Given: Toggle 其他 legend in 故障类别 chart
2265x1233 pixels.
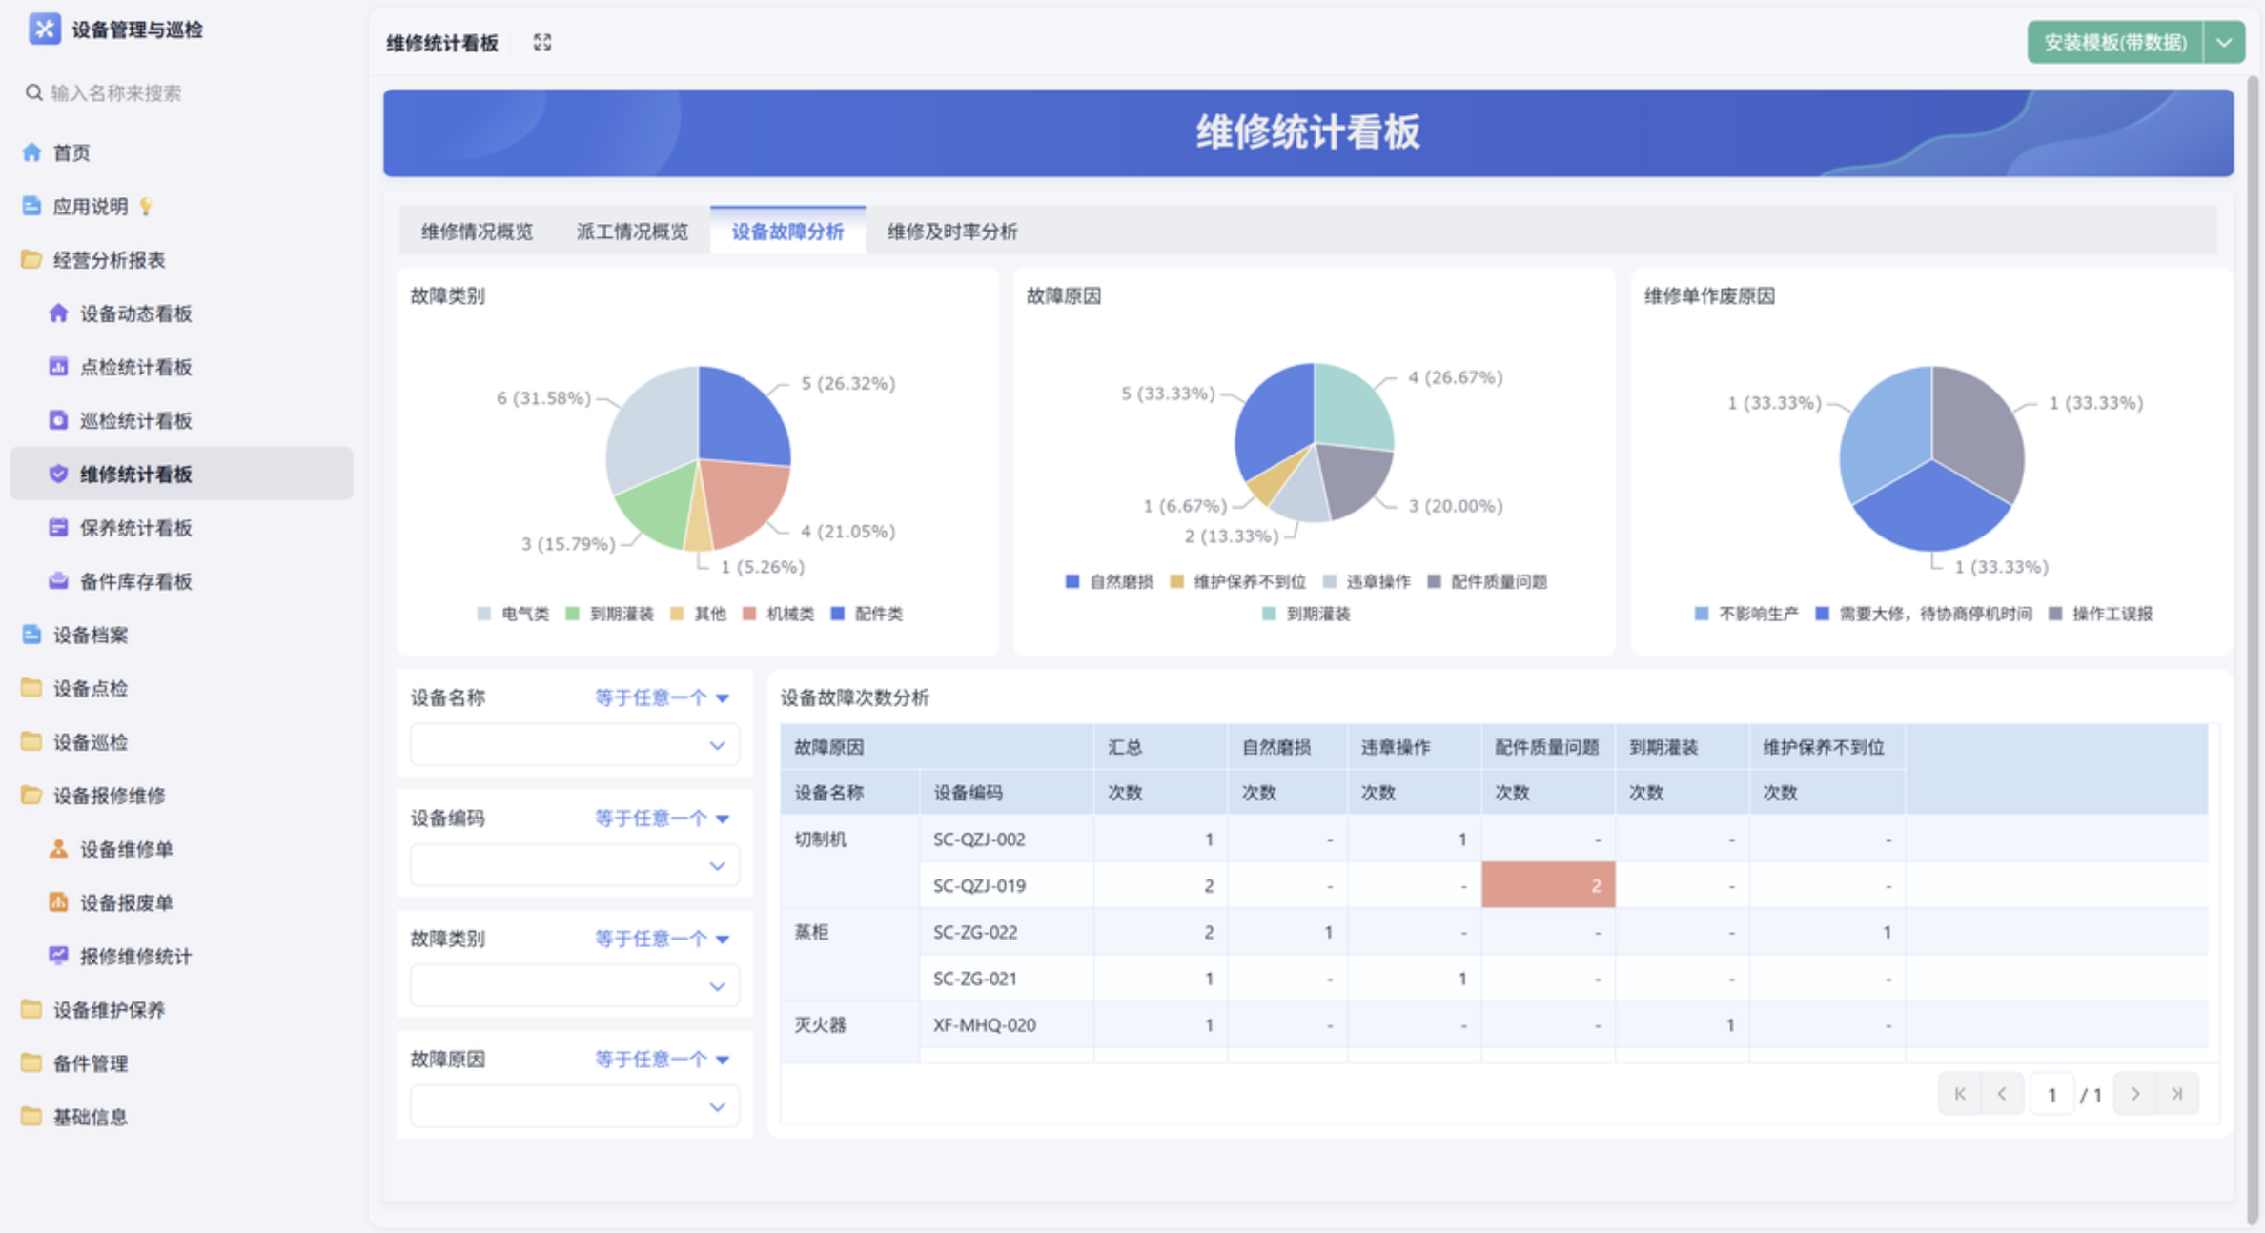Looking at the screenshot, I should (x=698, y=614).
